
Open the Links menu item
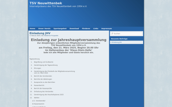[x=96, y=29]
